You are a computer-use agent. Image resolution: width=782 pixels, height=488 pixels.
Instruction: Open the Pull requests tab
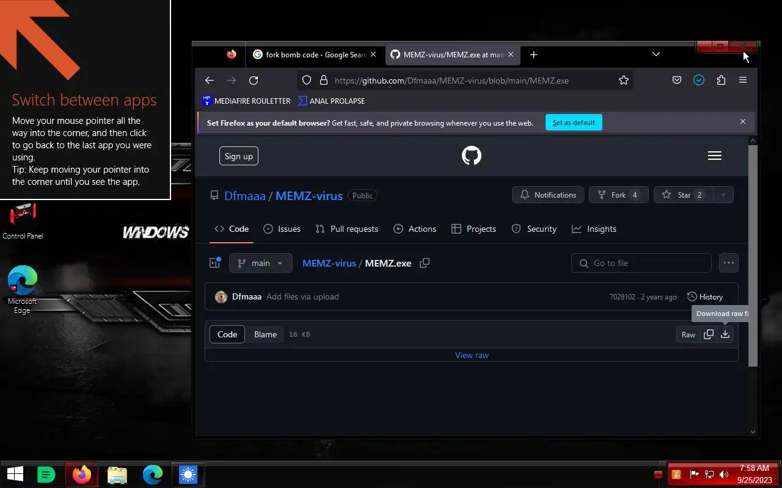347,229
